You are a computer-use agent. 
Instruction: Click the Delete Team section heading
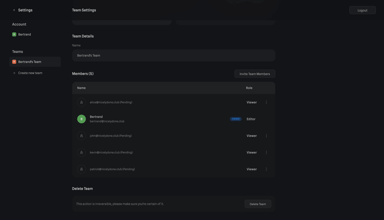click(82, 189)
